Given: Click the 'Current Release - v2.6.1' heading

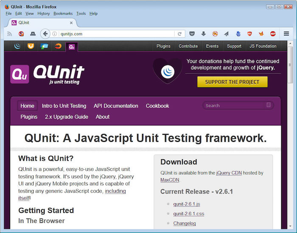Looking at the screenshot, I should (x=196, y=191).
